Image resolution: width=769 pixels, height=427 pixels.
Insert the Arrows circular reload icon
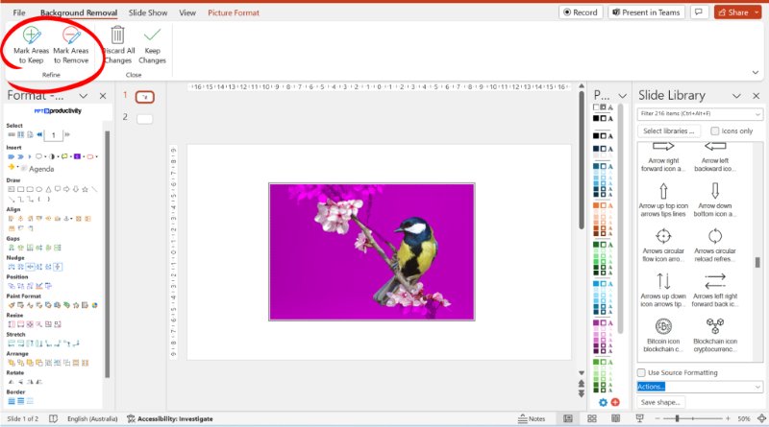(x=714, y=240)
